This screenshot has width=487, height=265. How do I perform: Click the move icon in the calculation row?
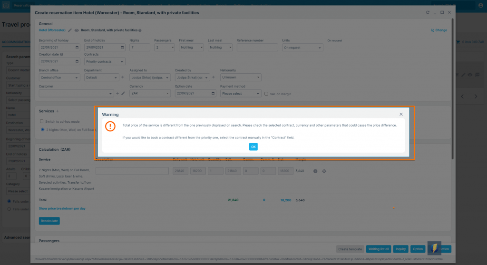tap(324, 171)
